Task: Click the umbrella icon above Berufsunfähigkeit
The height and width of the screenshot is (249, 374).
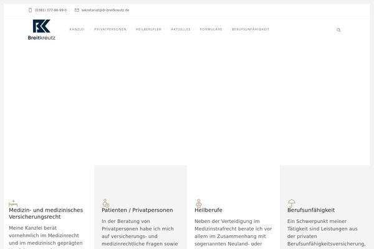Action: (x=291, y=202)
